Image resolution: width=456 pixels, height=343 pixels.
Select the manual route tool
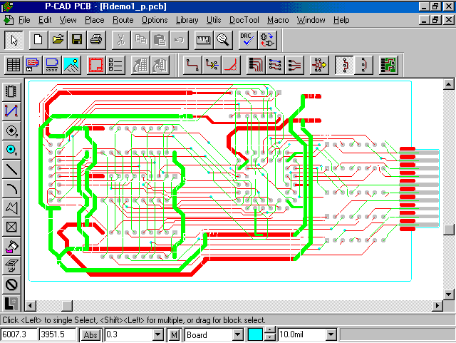(192, 65)
